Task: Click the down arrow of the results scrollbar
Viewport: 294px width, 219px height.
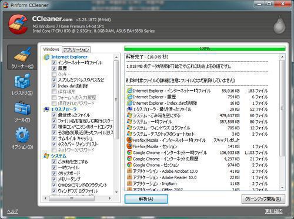Action: [x=282, y=187]
